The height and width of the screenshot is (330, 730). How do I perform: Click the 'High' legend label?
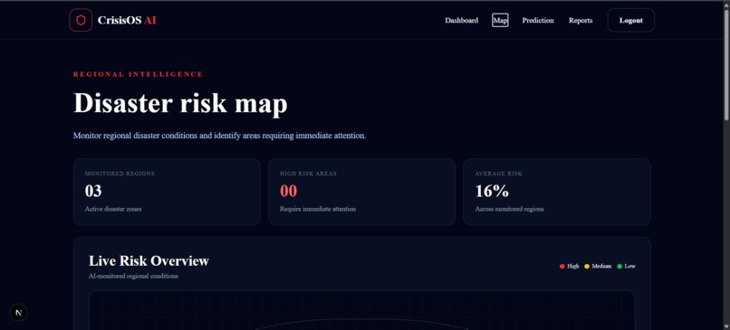point(573,267)
